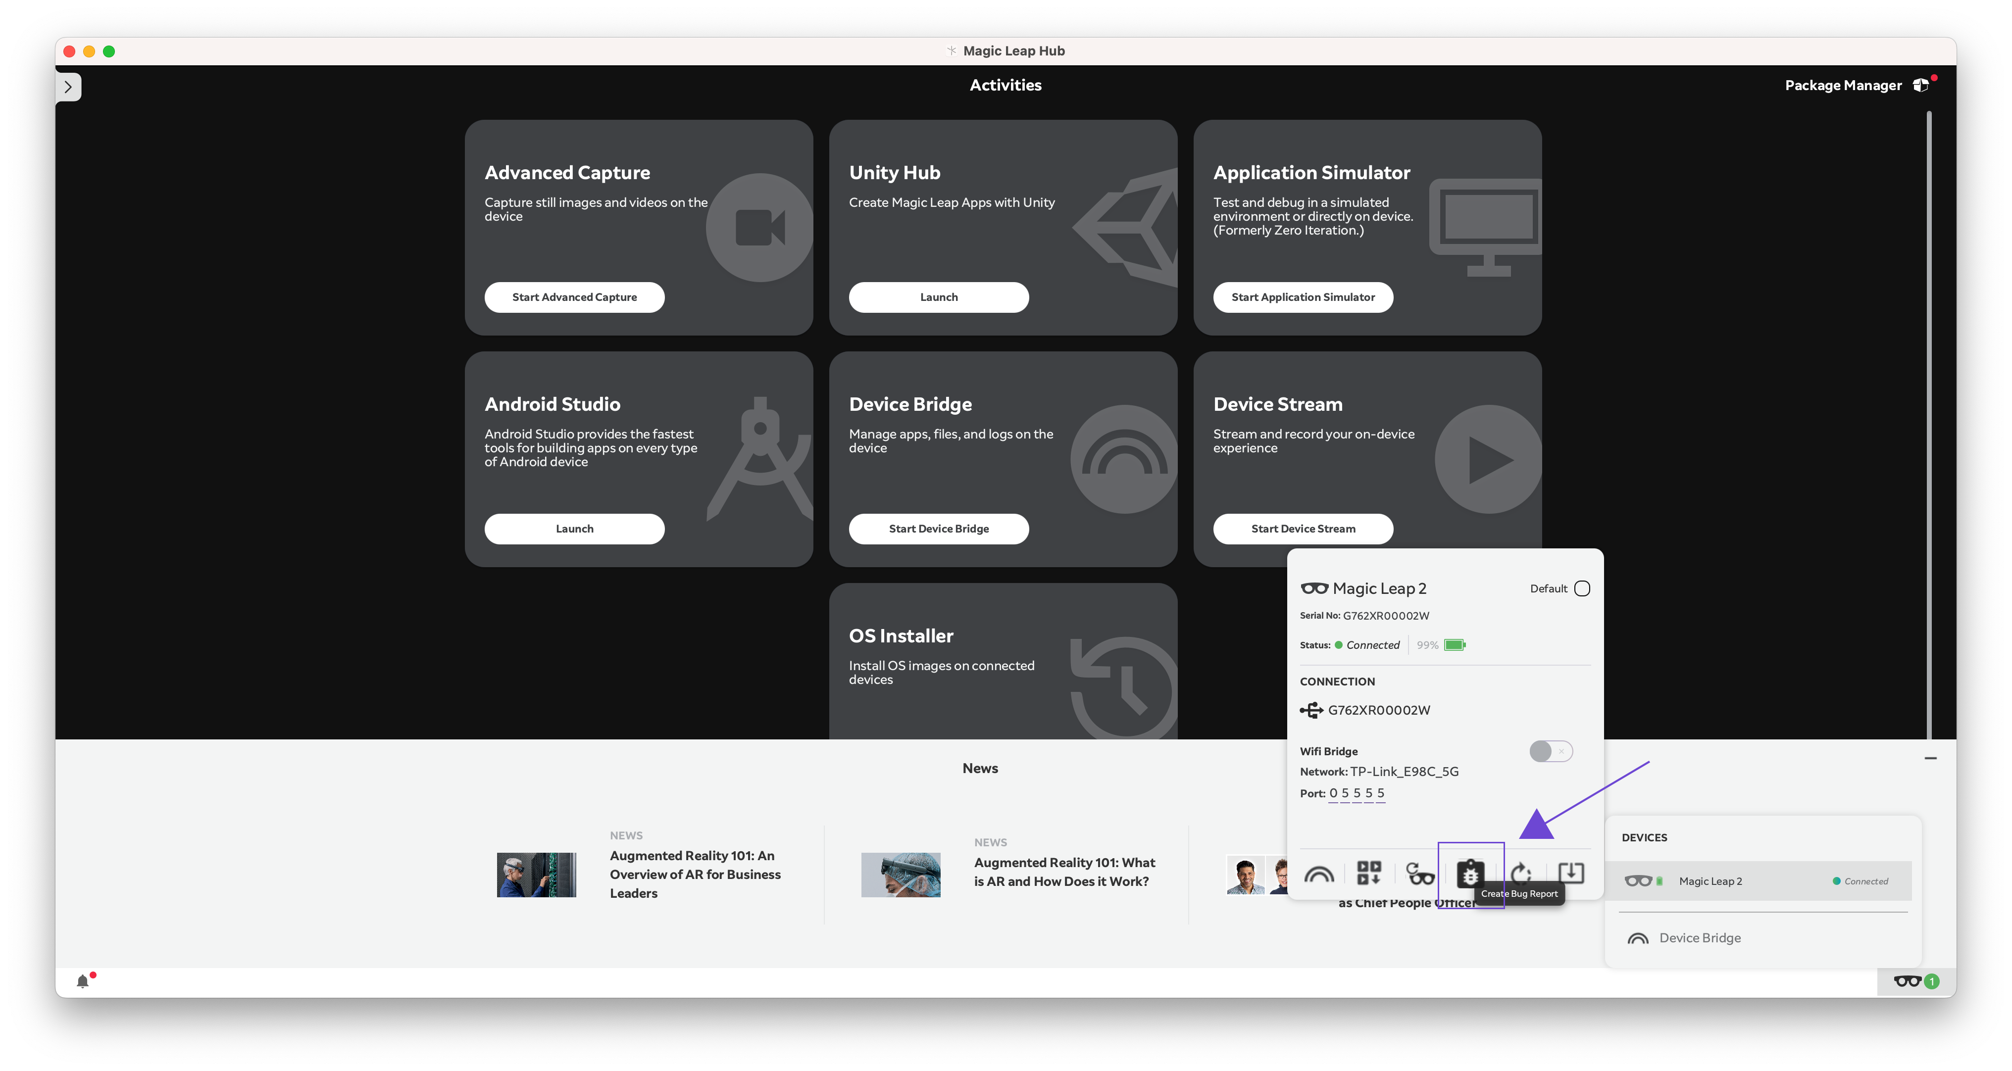
Task: Edit the Wifi Bridge port field
Action: (1357, 793)
